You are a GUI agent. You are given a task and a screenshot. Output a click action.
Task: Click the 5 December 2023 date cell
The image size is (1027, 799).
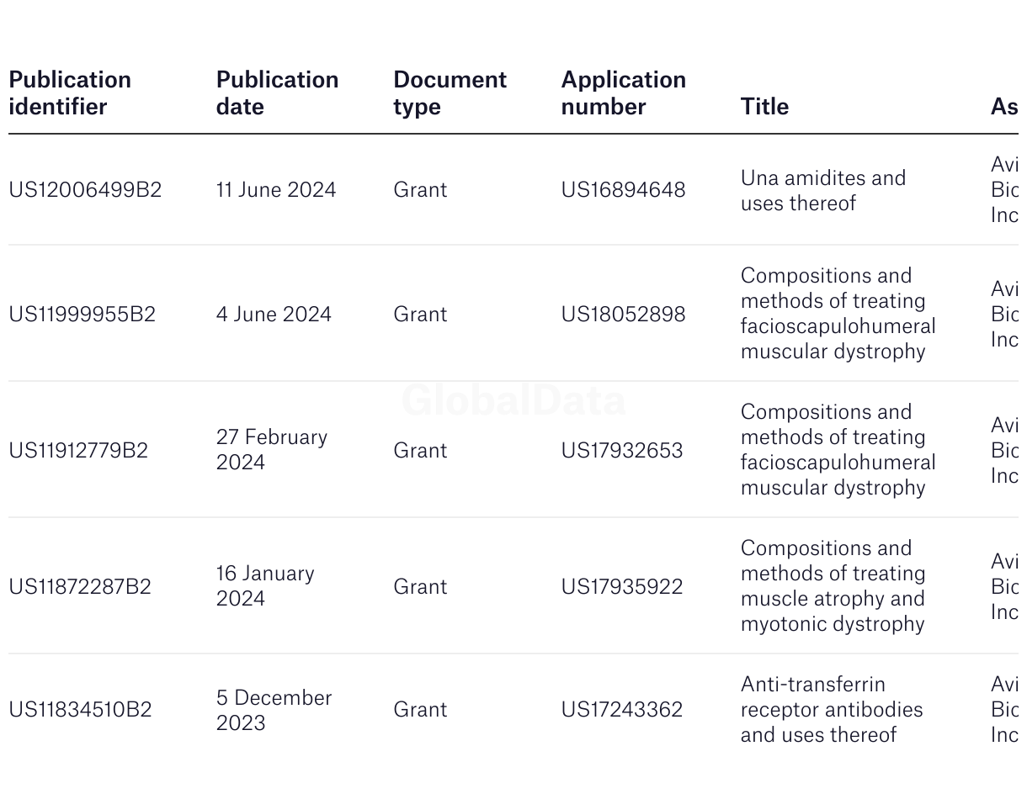coord(274,710)
